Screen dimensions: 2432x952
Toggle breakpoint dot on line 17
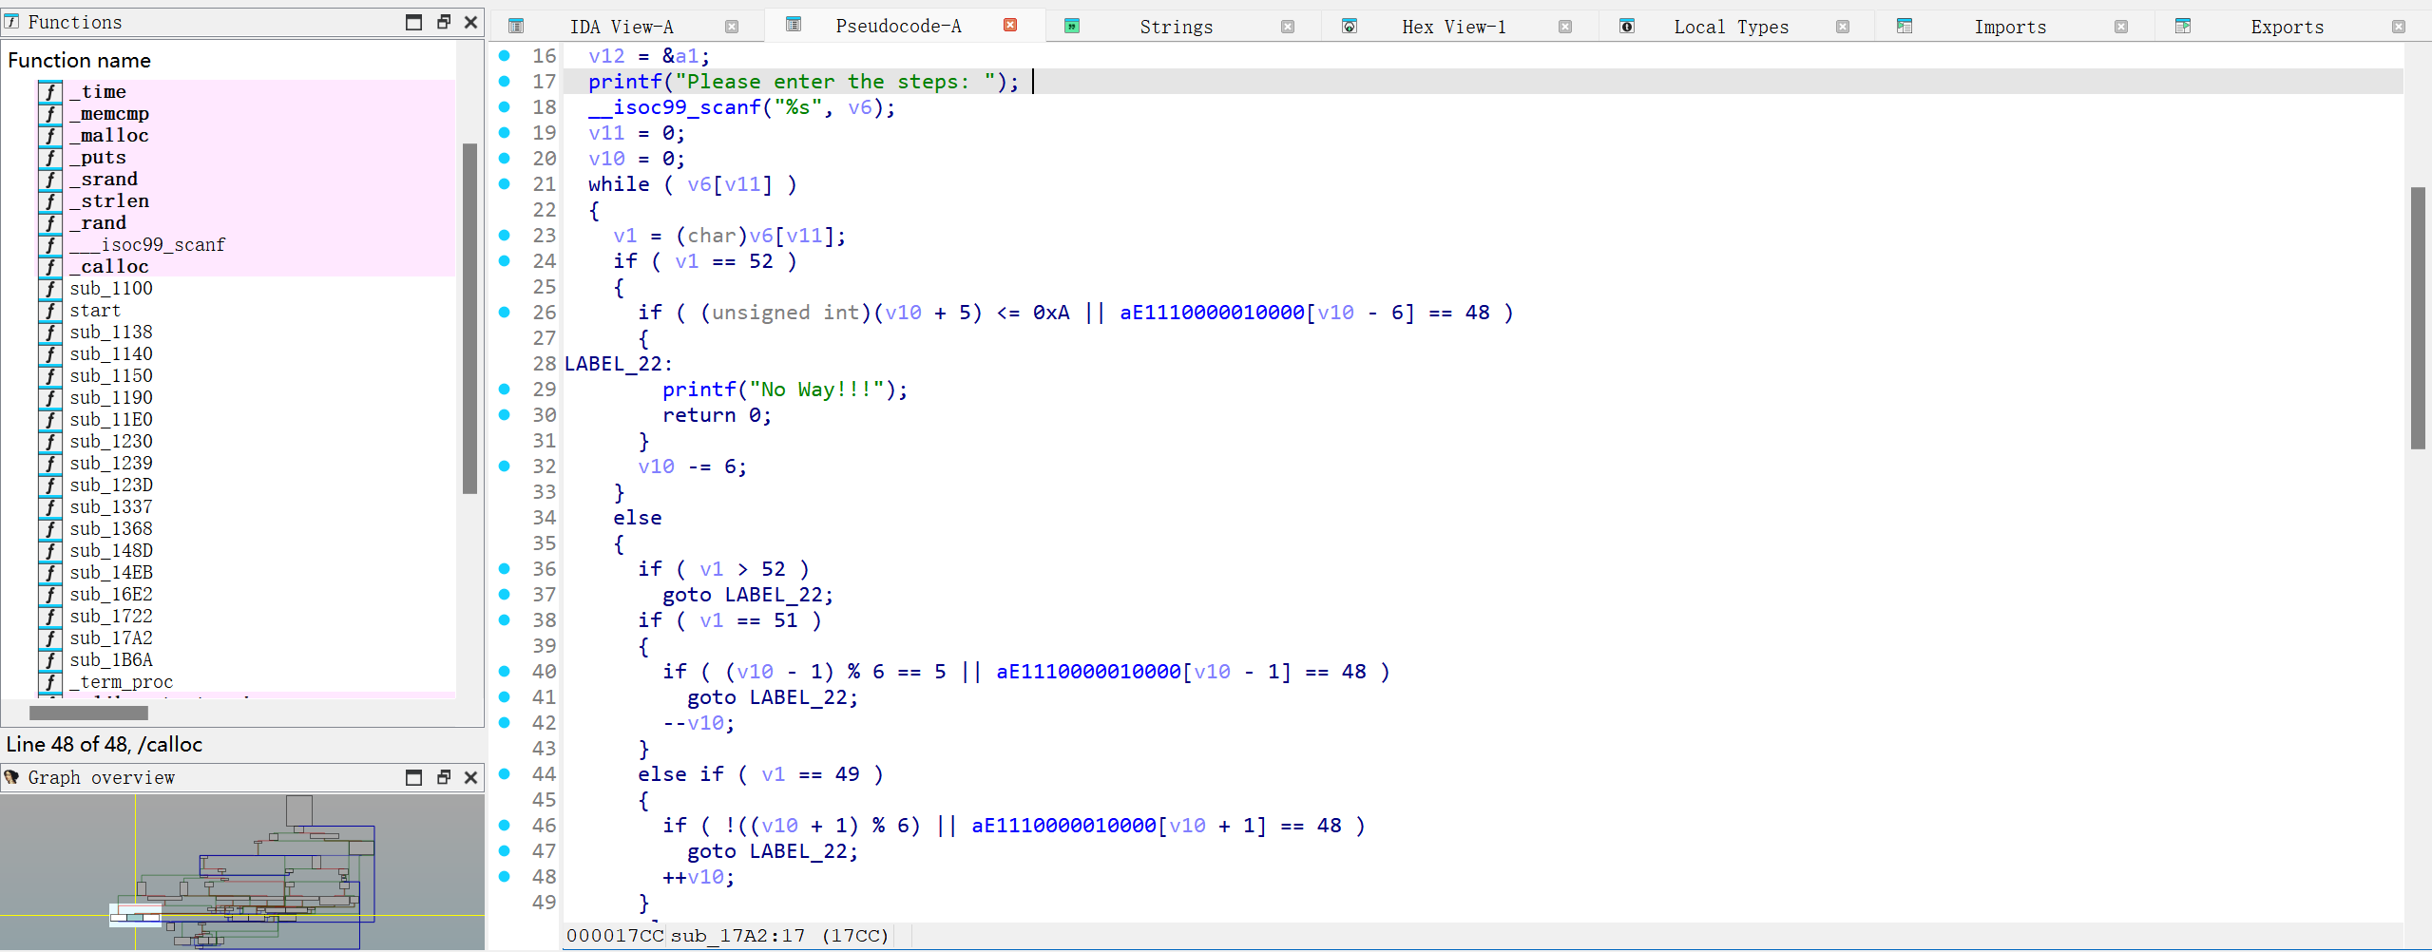coord(505,82)
